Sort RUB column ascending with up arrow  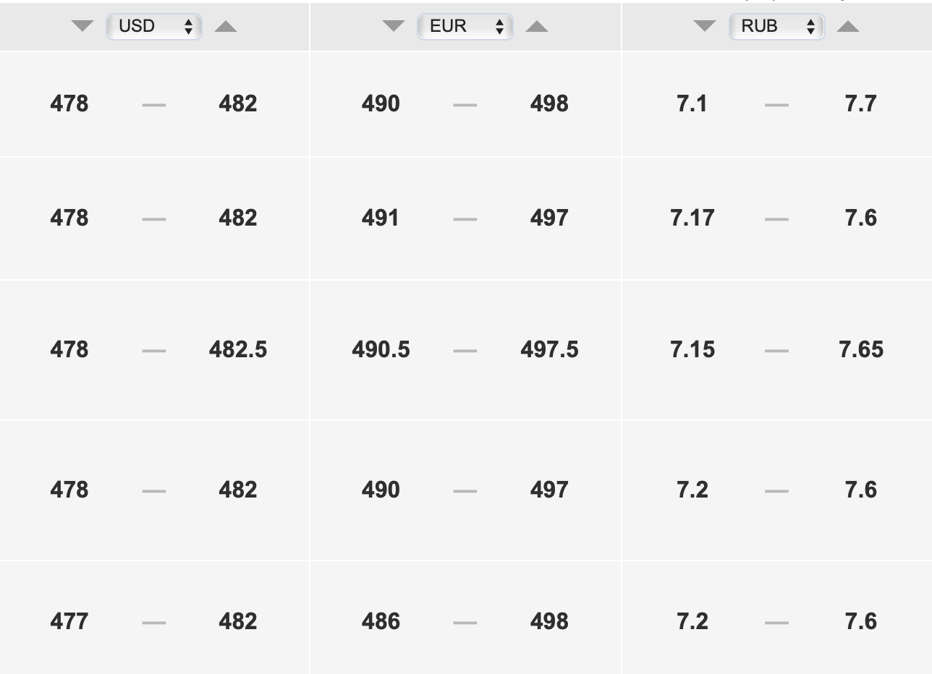(x=848, y=27)
